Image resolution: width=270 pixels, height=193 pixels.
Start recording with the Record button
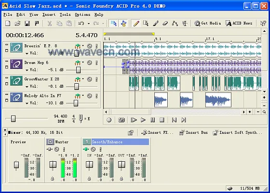pos(109,120)
